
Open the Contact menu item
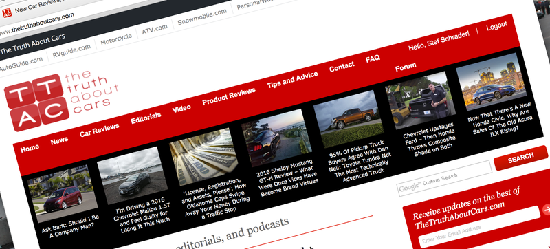[342, 66]
